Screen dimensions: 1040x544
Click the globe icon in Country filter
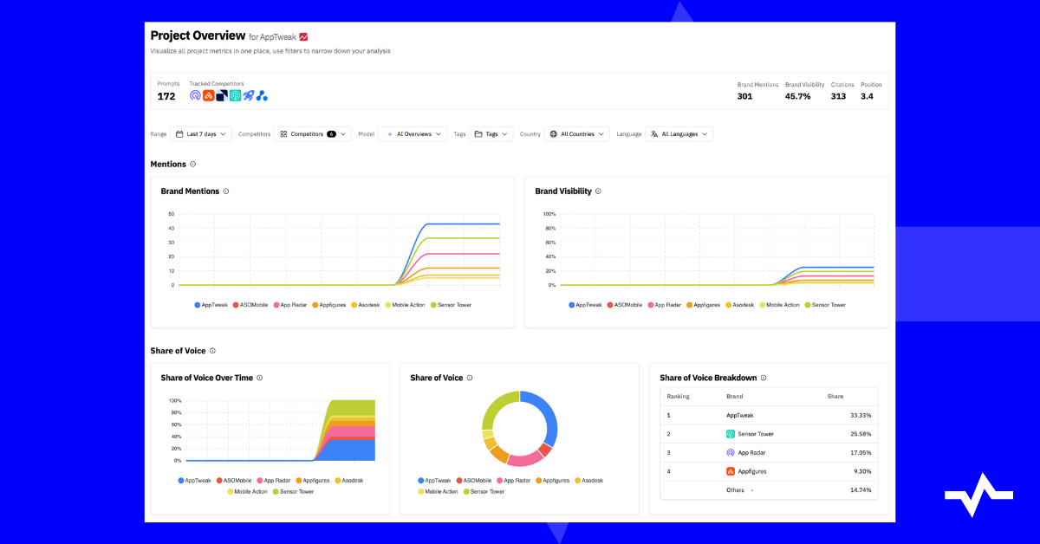coord(554,134)
